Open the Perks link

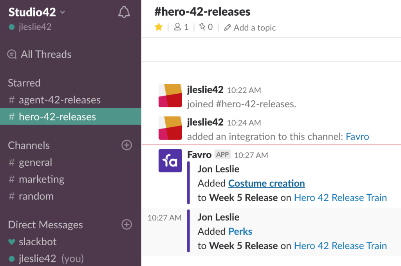(x=240, y=231)
